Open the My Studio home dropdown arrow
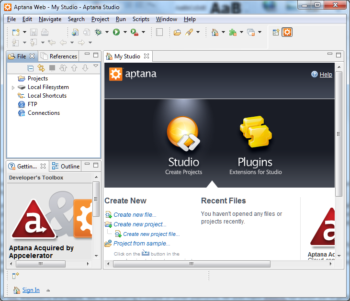 pyautogui.click(x=223, y=32)
